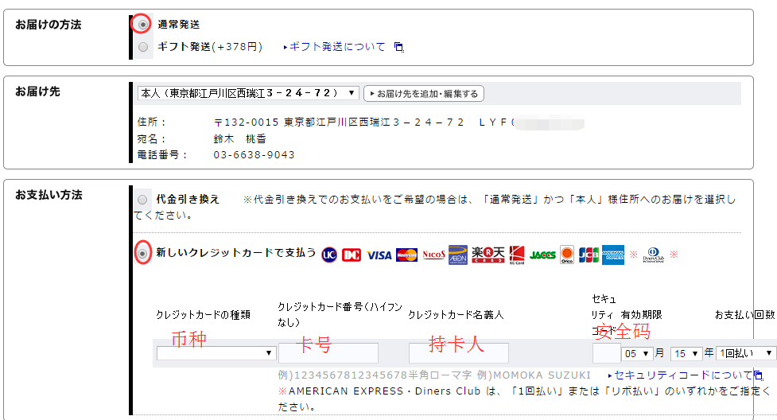The height and width of the screenshot is (420, 777).
Task: Click the Rakuten card logo
Action: click(486, 255)
